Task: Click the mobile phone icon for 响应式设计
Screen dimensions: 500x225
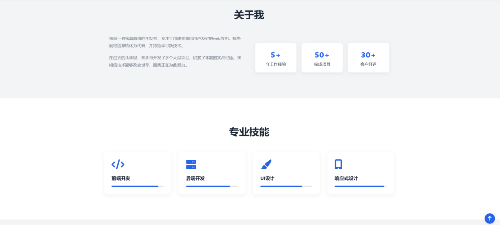Action: 338,164
